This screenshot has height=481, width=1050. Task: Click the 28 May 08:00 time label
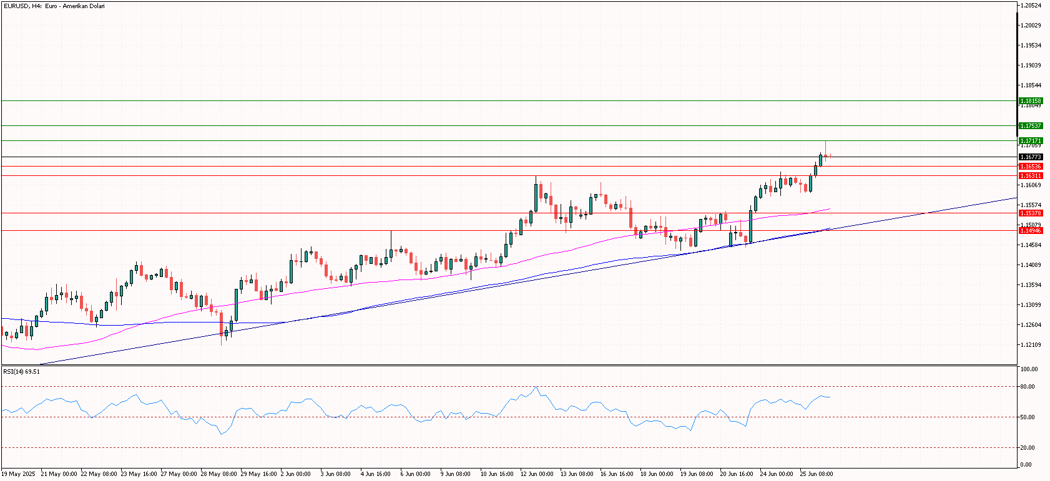pyautogui.click(x=218, y=474)
